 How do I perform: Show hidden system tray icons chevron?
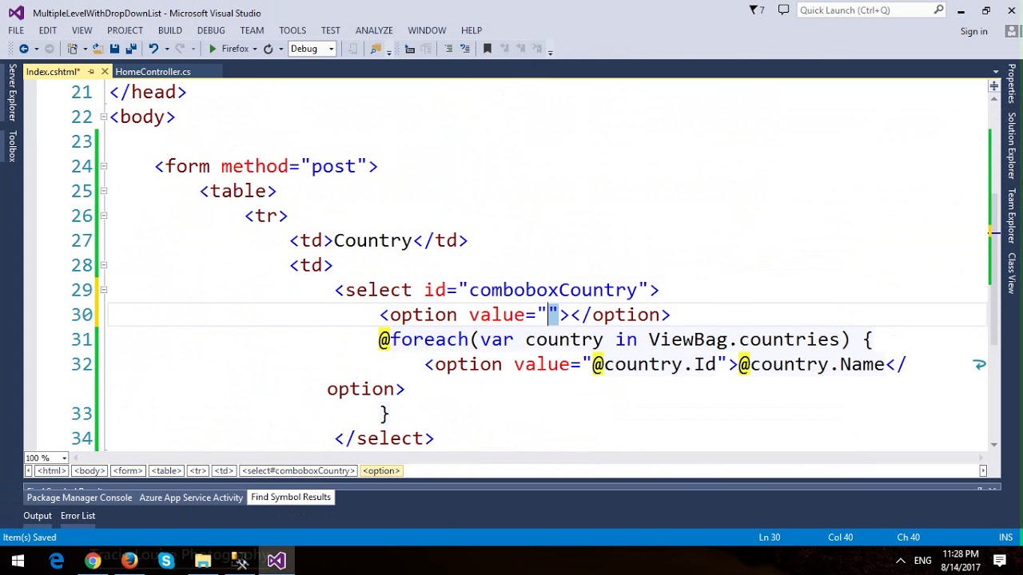click(x=900, y=561)
